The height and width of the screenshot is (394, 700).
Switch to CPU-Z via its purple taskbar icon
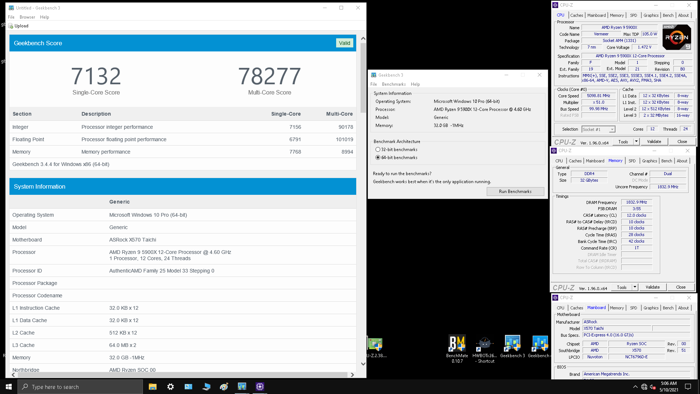260,387
